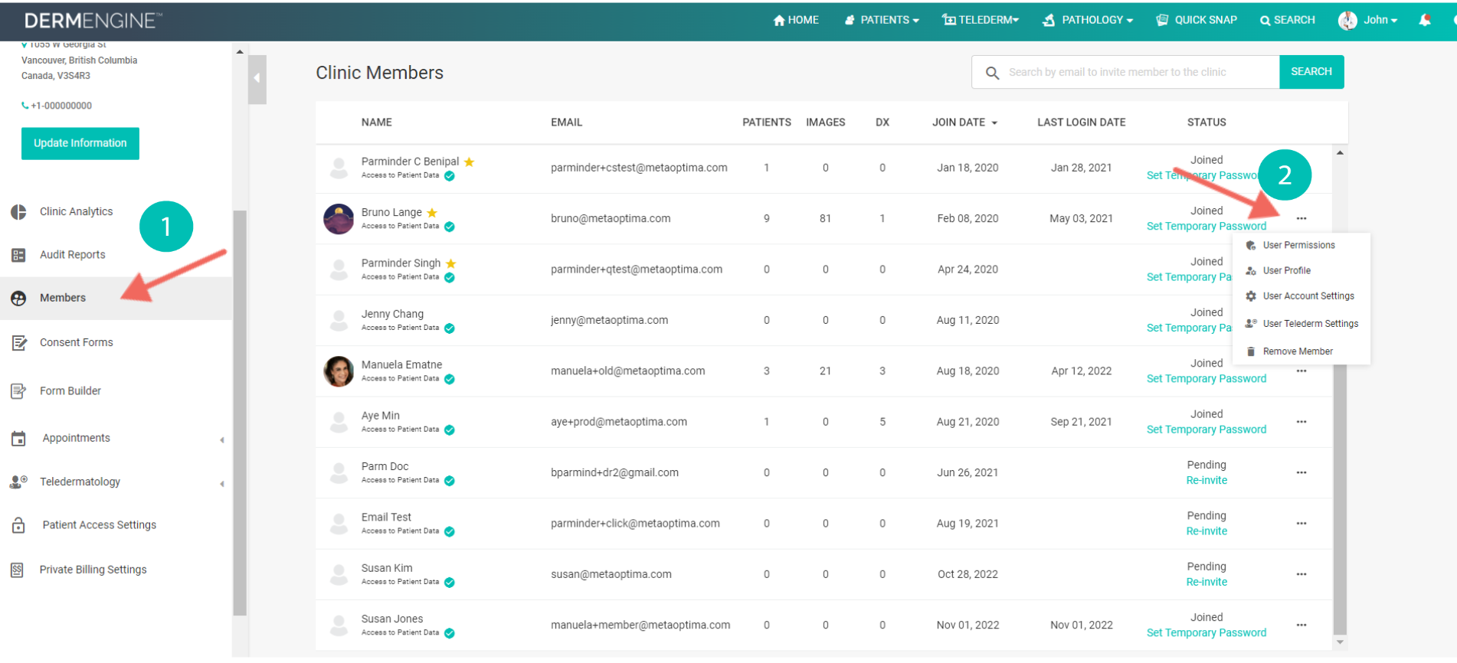Open Members in the sidebar
Image resolution: width=1457 pixels, height=663 pixels.
(x=116, y=298)
